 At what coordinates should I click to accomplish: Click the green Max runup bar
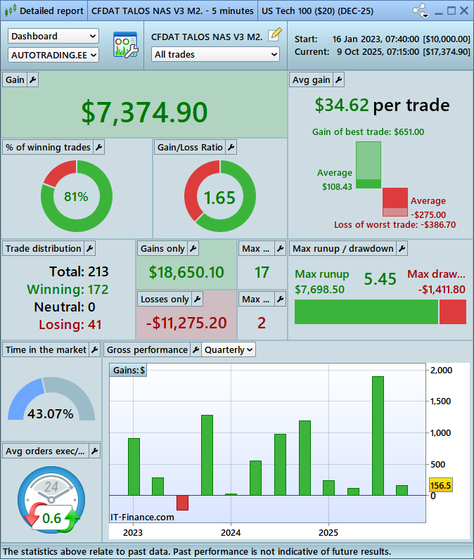tap(366, 311)
